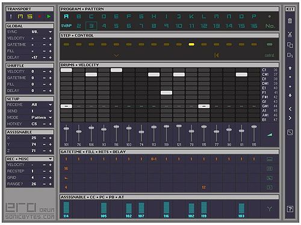This screenshot has width=301, height=225.
Task: Toggle the F1 drum cell on step 9
Action: point(166,92)
